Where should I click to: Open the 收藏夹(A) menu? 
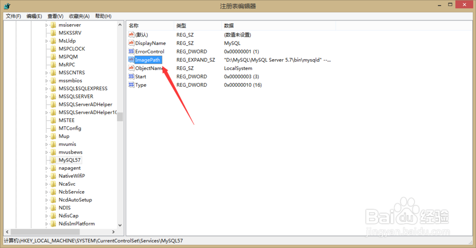pyautogui.click(x=79, y=16)
